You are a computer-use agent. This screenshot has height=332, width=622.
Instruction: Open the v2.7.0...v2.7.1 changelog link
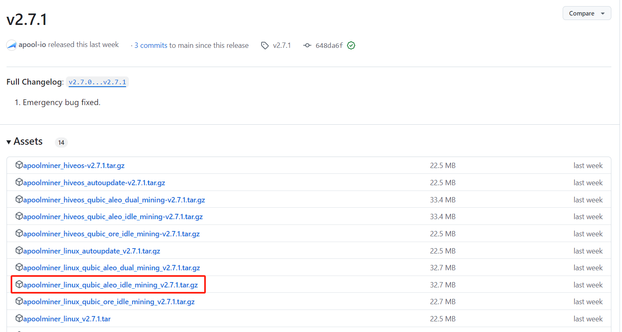pyautogui.click(x=97, y=82)
